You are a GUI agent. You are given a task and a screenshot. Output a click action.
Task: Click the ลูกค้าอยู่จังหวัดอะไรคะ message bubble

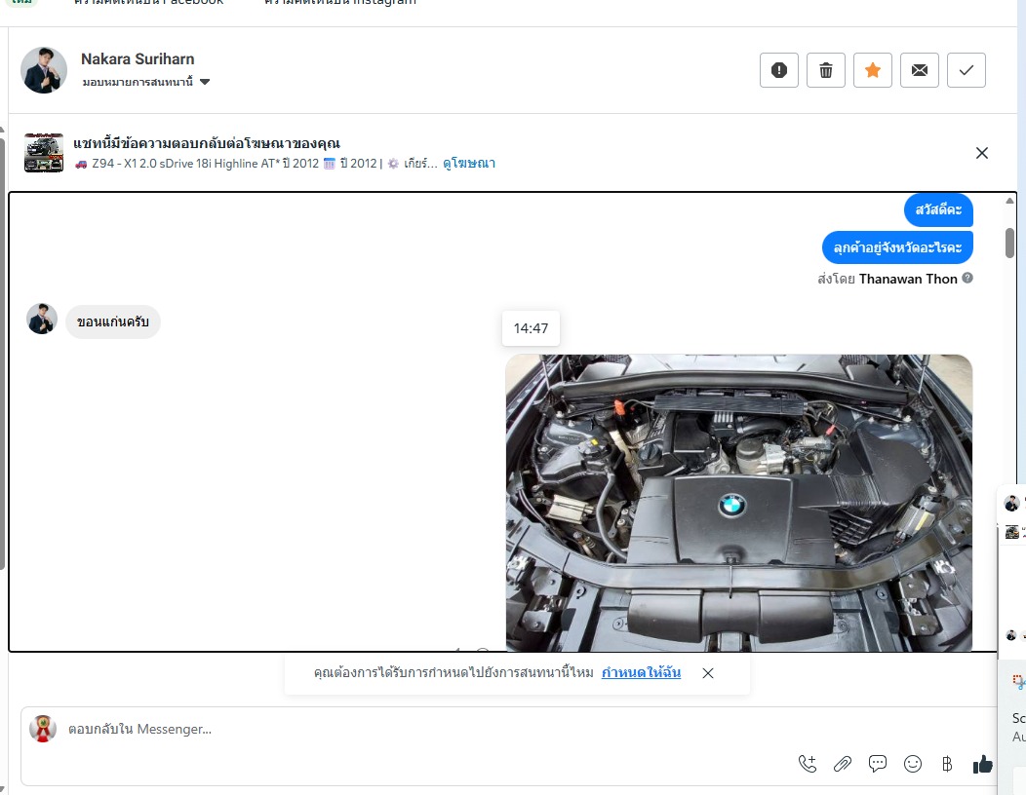pyautogui.click(x=897, y=247)
